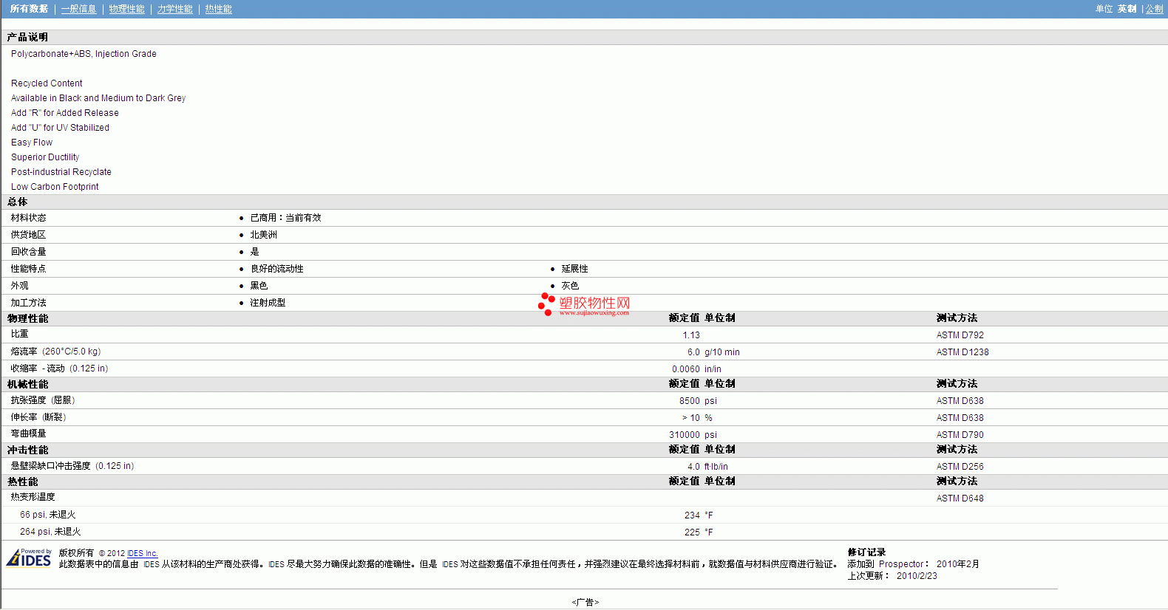Switch to the 一般信息 tab
1168x610 pixels.
[79, 9]
